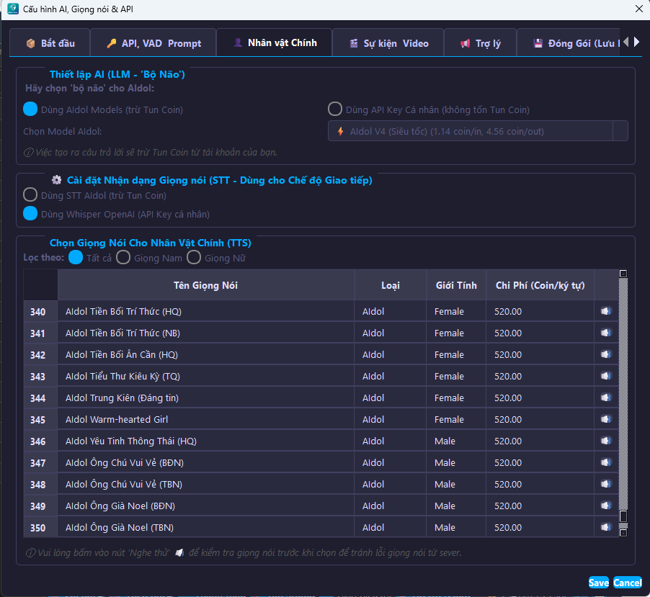Listen to AIdol Ông Chú Vui Vẻ (BĐN)
This screenshot has height=597, width=650.
[x=606, y=462]
